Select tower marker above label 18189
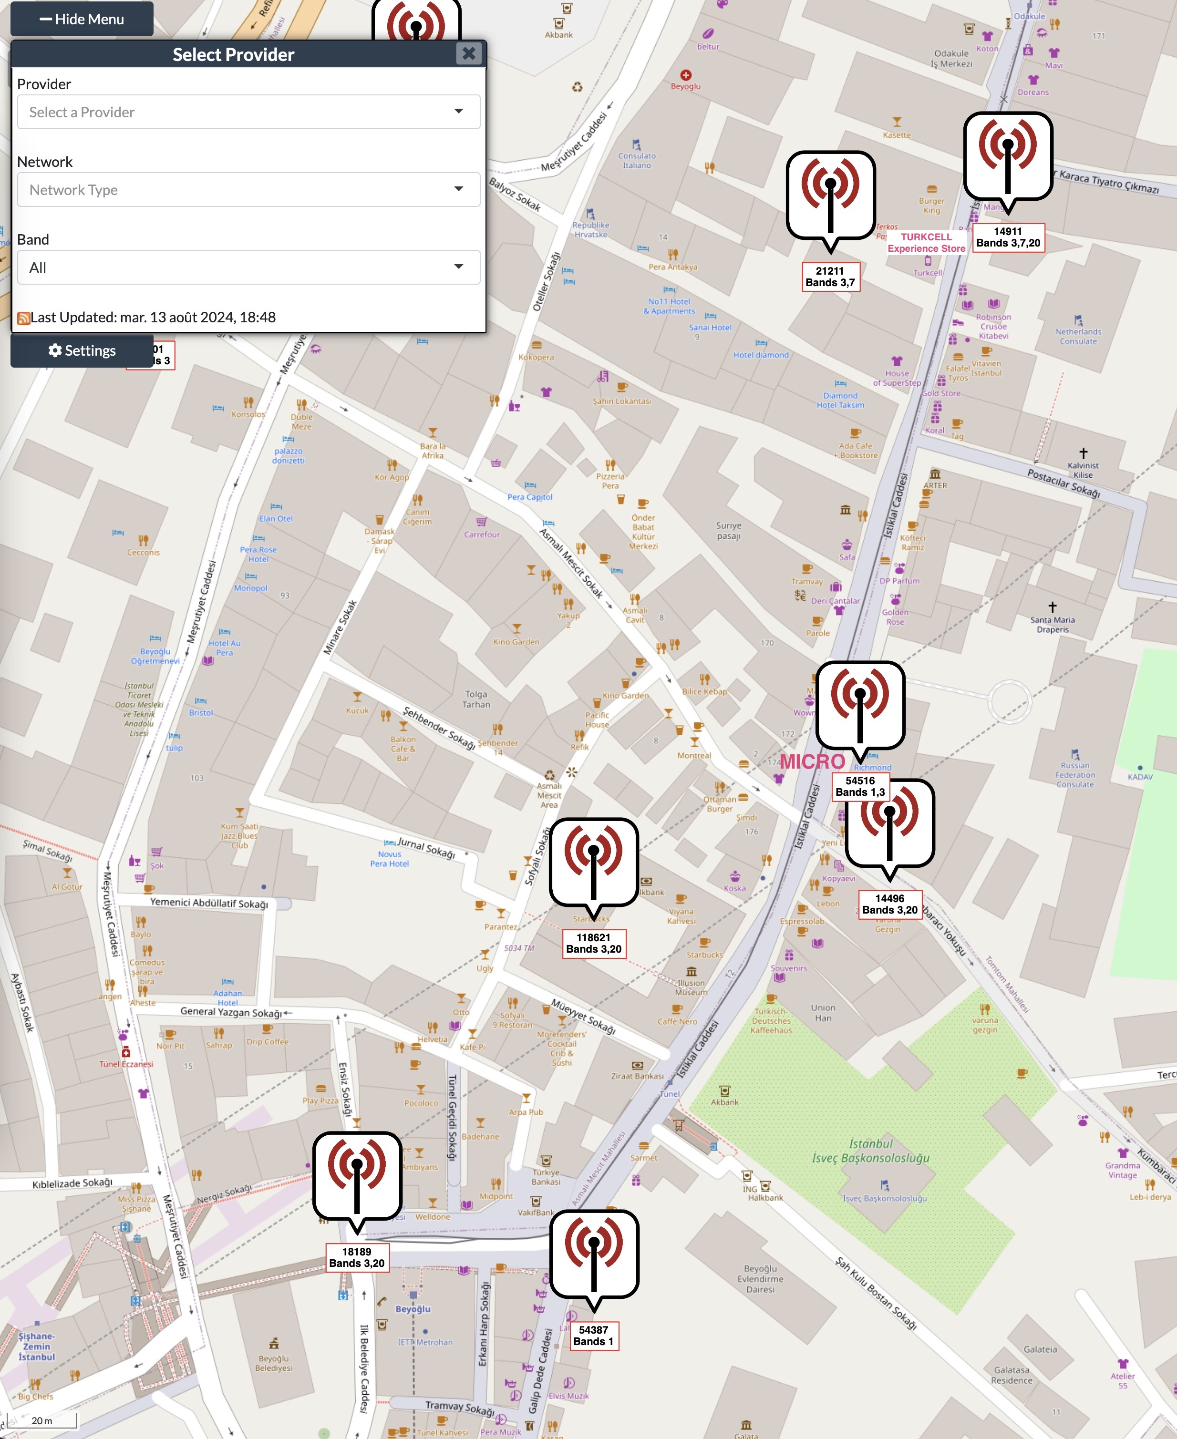 (357, 1182)
